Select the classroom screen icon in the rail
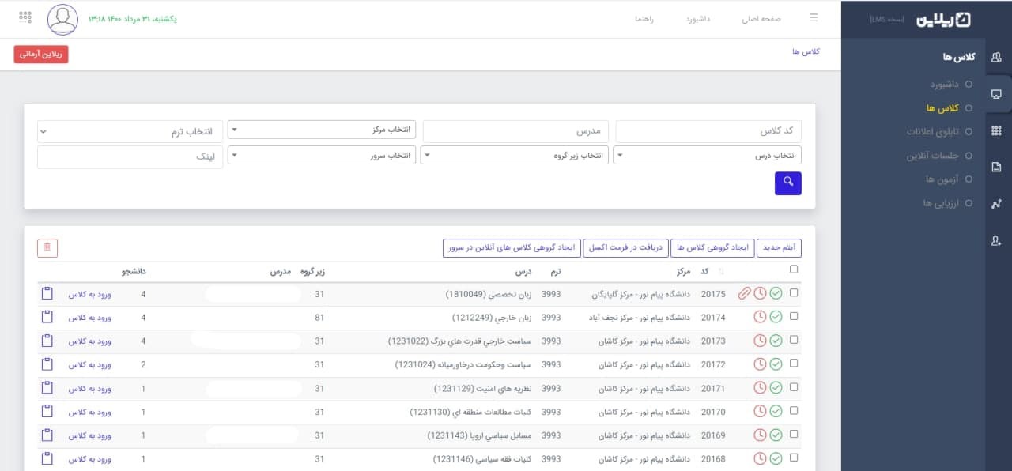1012x471 pixels. [x=996, y=94]
